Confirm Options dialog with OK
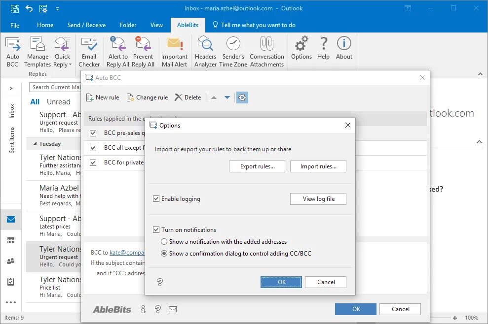The height and width of the screenshot is (324, 488). (x=281, y=282)
